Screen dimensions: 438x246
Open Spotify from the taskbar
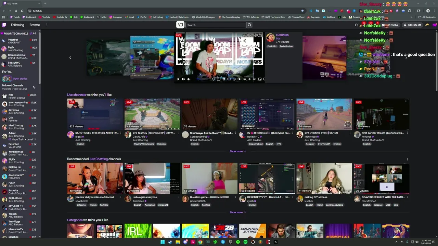tap(245, 242)
